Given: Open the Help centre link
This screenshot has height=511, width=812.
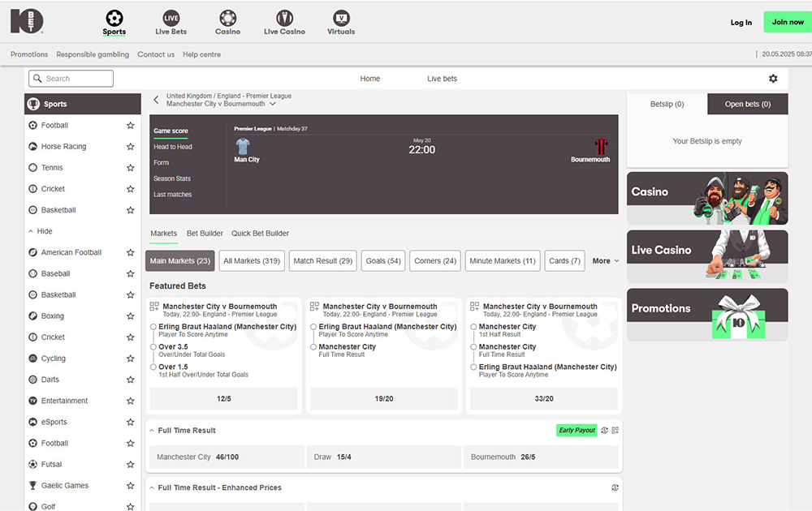Looking at the screenshot, I should 201,54.
